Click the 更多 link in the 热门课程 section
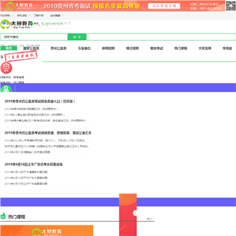Viewport: 236px width, 236px height. pos(150,219)
